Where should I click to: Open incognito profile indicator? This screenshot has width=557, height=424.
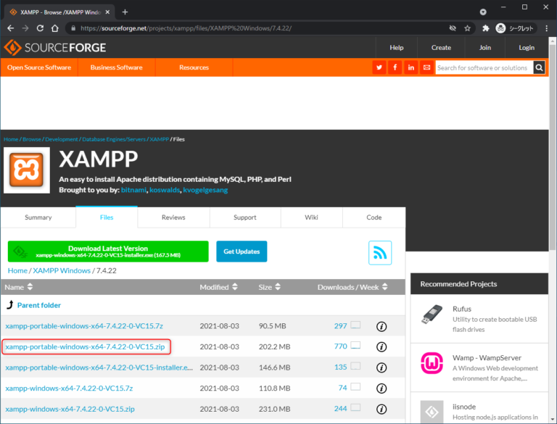click(x=516, y=28)
